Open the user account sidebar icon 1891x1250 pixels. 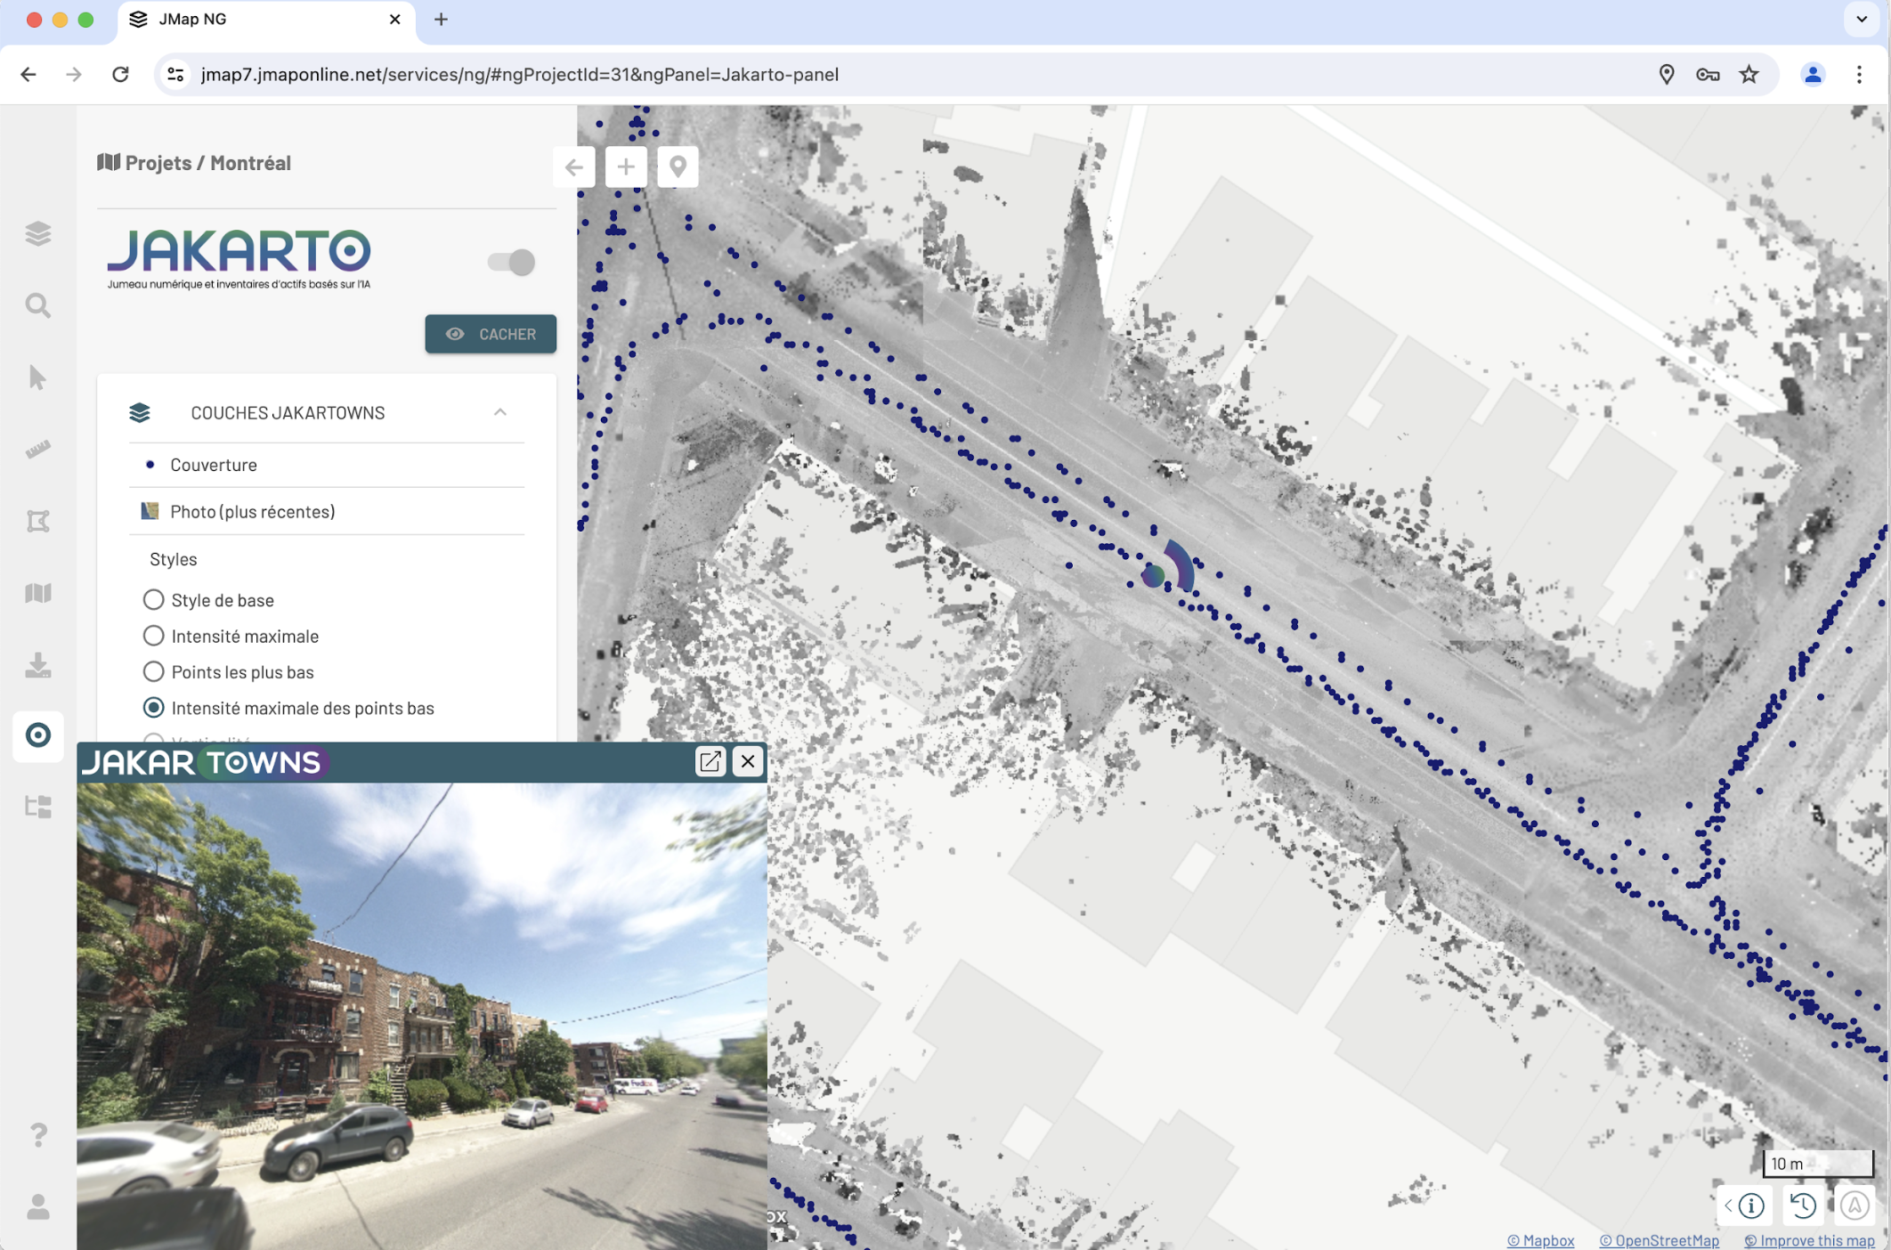point(37,1206)
